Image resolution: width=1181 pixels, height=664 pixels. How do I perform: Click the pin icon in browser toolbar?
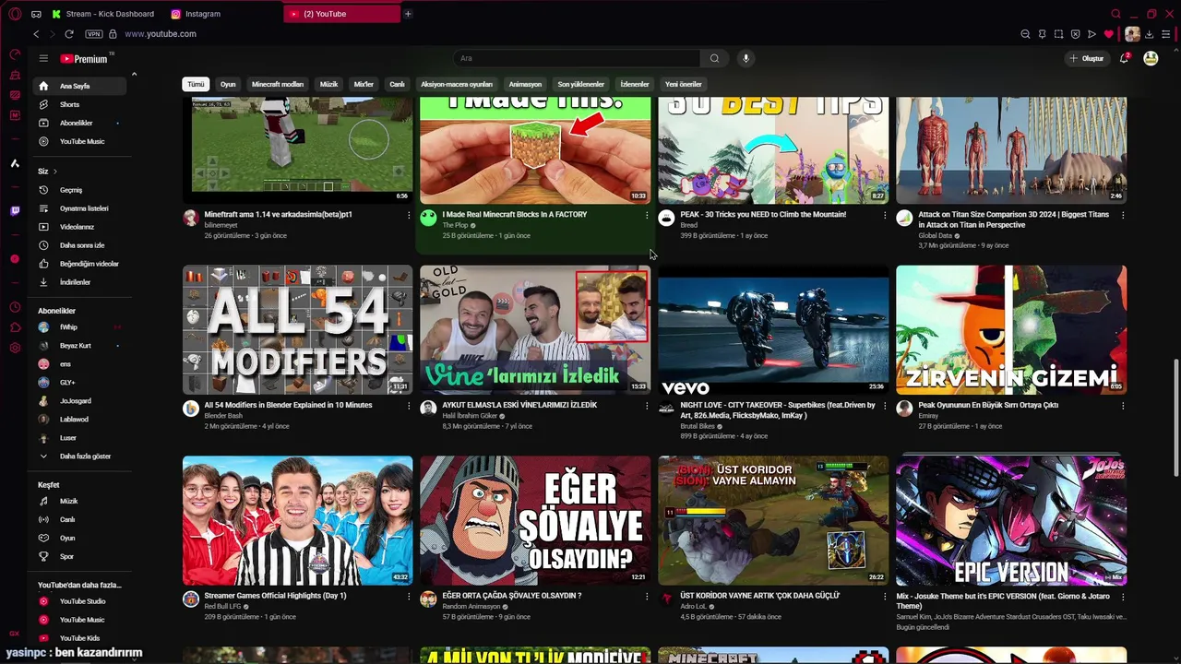click(1042, 34)
